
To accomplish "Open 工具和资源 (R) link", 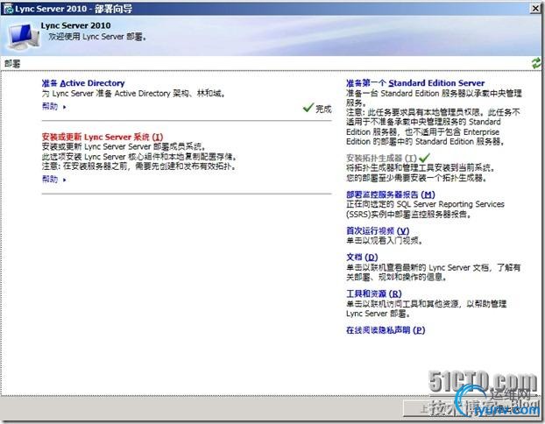I will (374, 293).
